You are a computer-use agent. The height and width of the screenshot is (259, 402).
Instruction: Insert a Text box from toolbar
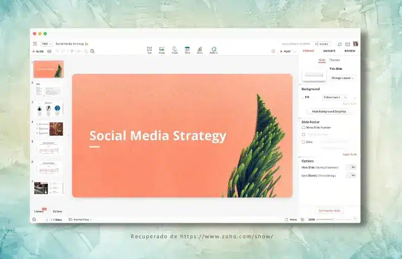coord(149,50)
